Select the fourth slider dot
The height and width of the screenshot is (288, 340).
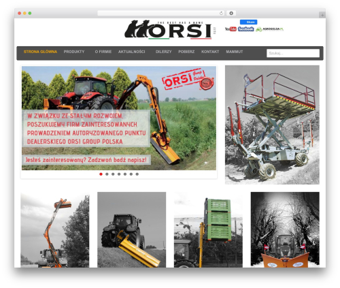tap(119, 174)
